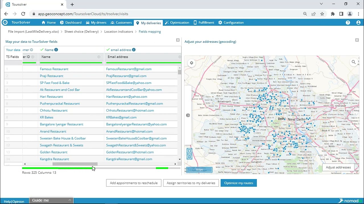Open the map search magnifier
This screenshot has width=364, height=204.
click(x=353, y=62)
